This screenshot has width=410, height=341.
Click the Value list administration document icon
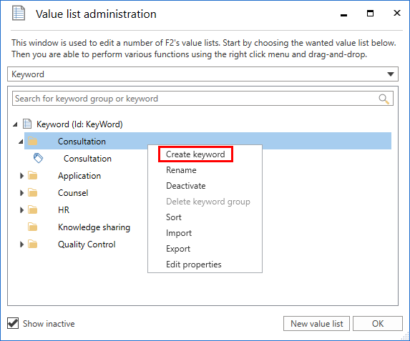(19, 14)
